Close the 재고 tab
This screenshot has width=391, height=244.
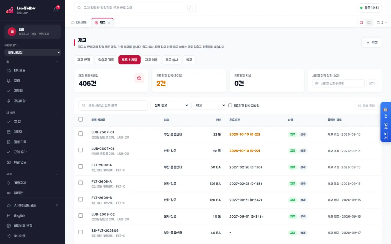click(109, 23)
